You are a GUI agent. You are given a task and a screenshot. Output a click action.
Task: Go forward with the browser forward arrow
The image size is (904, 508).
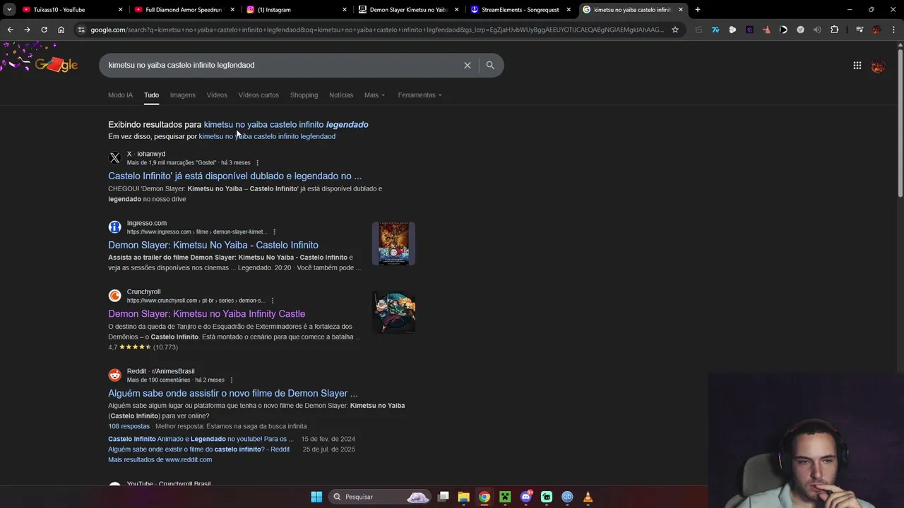pyautogui.click(x=27, y=30)
